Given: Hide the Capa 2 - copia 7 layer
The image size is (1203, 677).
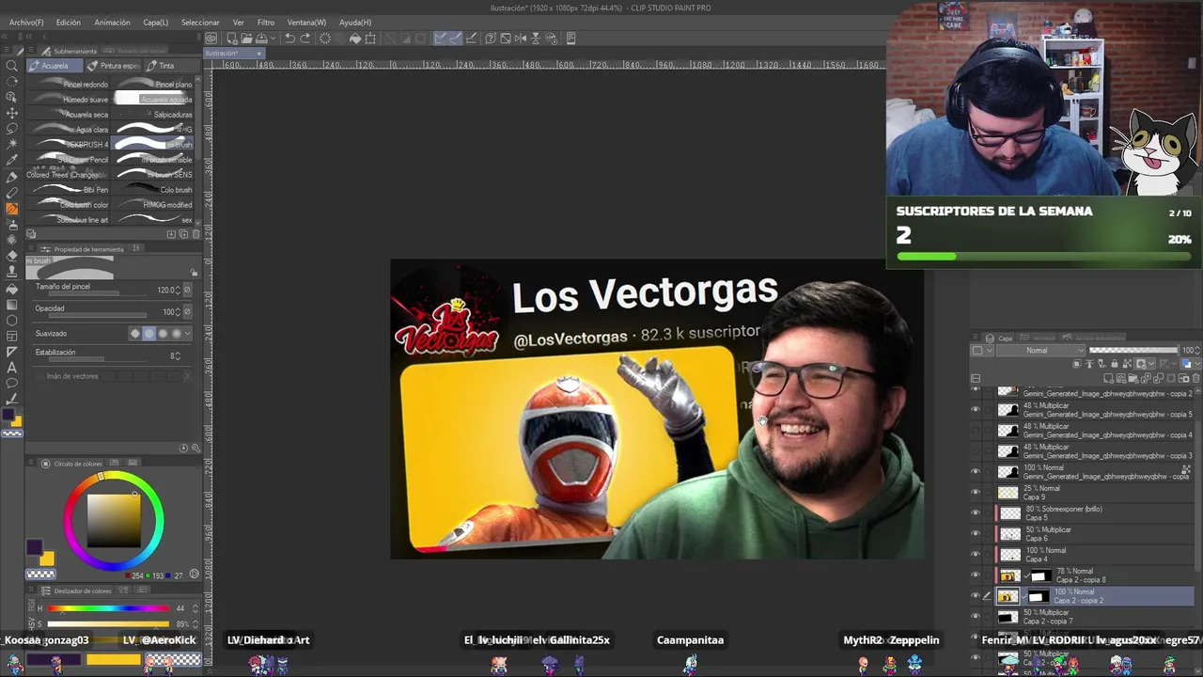Looking at the screenshot, I should pyautogui.click(x=975, y=617).
